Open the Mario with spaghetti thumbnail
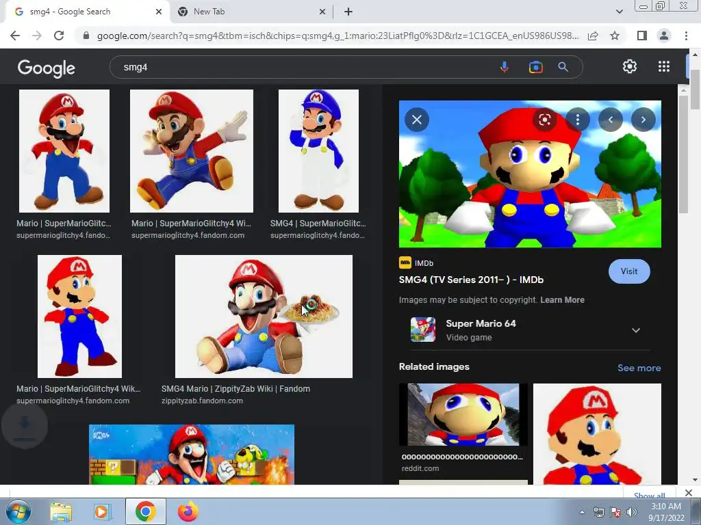701x525 pixels. click(264, 317)
